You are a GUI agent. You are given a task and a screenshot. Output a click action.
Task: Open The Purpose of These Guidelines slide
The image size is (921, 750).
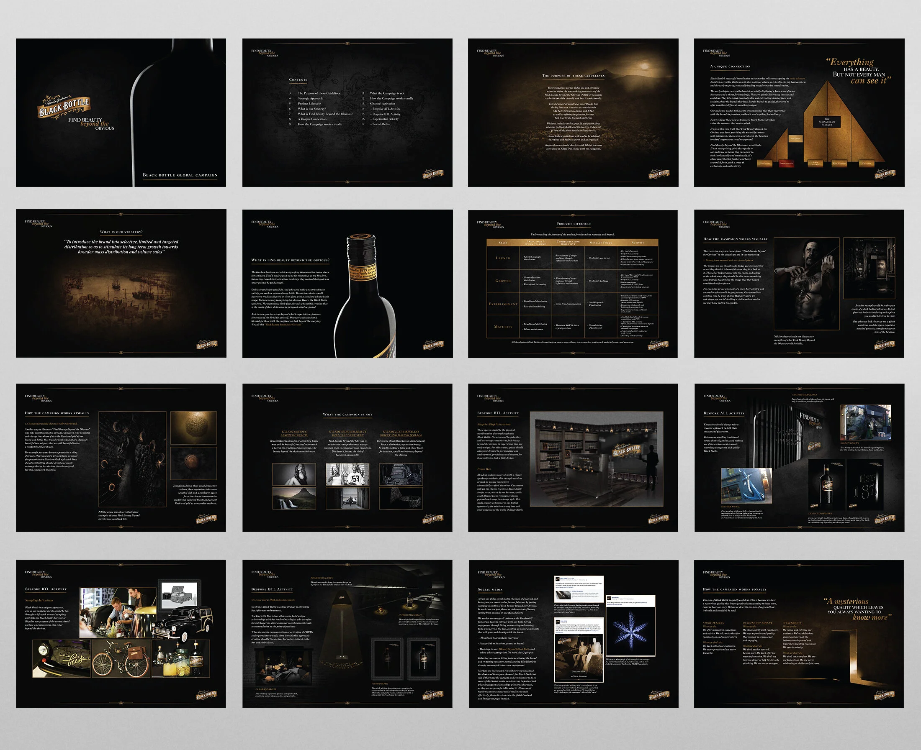coord(573,113)
